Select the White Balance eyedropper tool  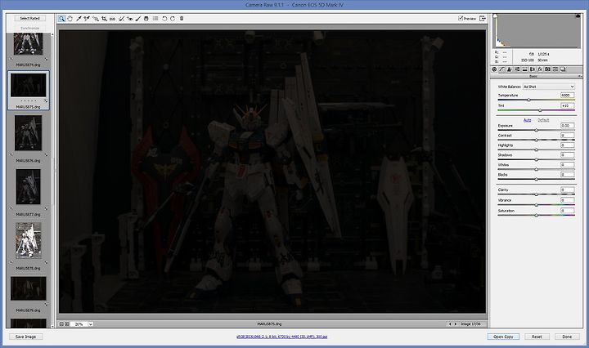(79, 18)
